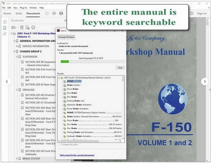
Task: Open the Window menu
Action: tap(33, 8)
